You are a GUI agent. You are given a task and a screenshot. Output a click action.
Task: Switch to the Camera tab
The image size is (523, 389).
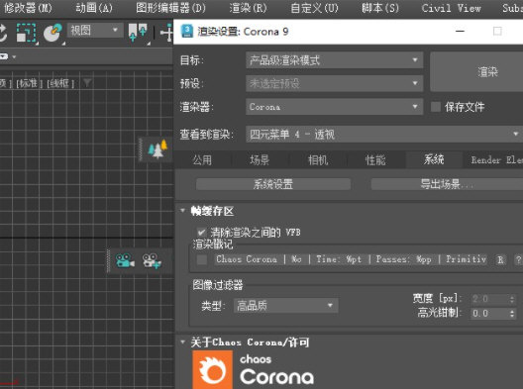point(318,160)
